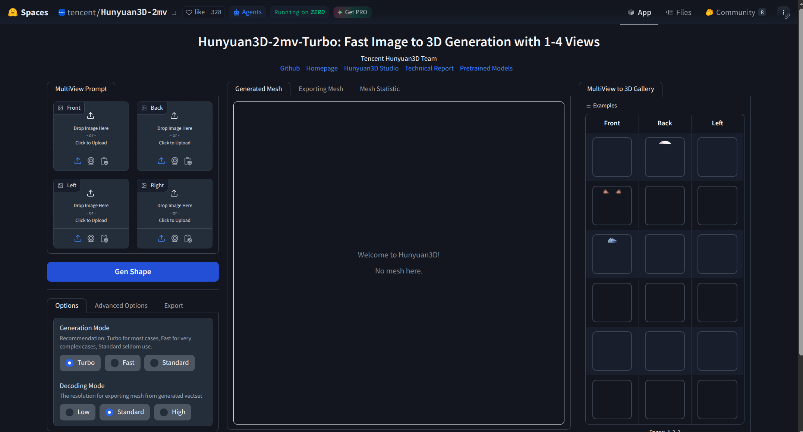This screenshot has height=432, width=803.
Task: Select Low decoding mode
Action: pos(78,412)
